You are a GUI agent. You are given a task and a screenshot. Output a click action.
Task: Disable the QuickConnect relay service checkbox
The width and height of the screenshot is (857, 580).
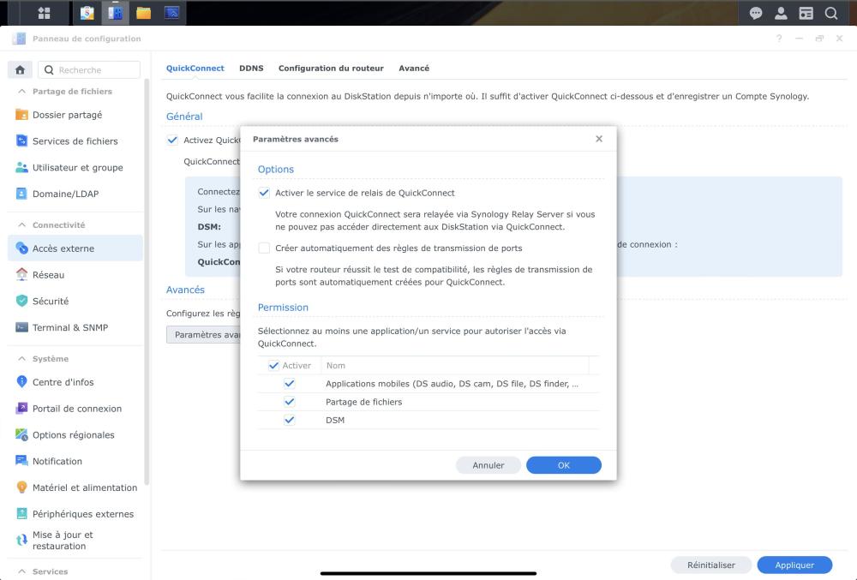264,193
